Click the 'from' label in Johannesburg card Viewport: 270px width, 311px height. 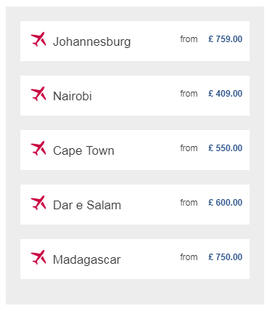coord(189,39)
